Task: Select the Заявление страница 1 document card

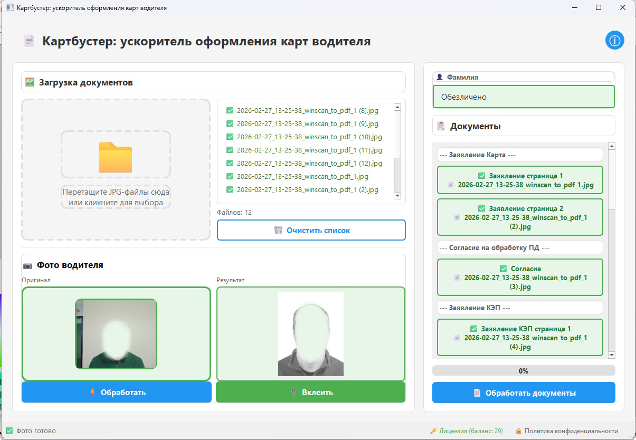Action: (520, 180)
